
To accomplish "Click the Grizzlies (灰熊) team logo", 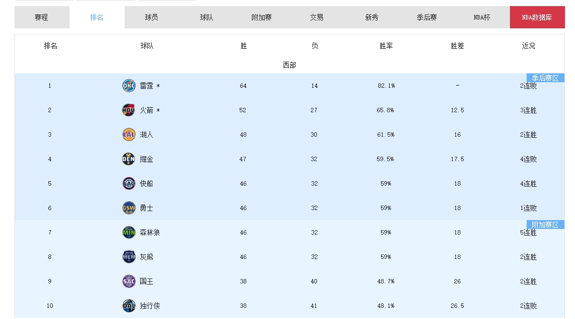I will 128,257.
